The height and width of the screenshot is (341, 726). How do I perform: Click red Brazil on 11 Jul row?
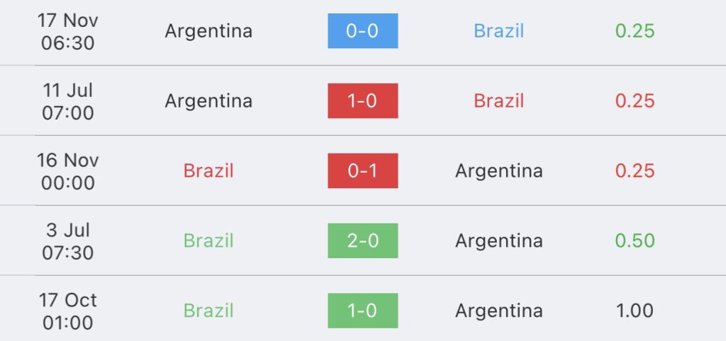[x=498, y=100]
